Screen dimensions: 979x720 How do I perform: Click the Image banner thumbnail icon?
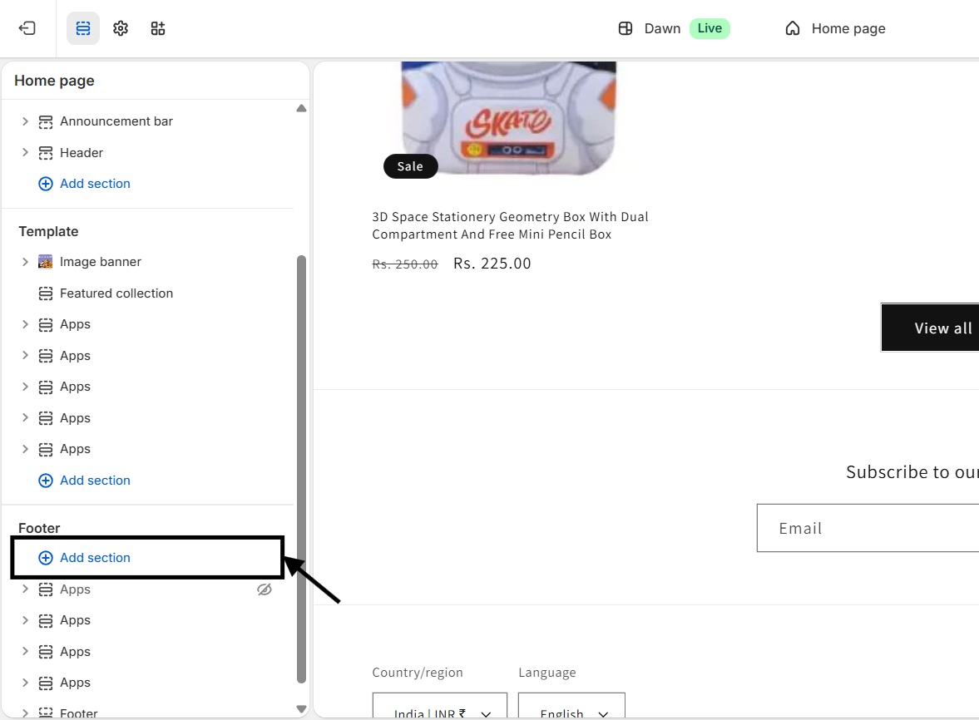[x=46, y=262]
